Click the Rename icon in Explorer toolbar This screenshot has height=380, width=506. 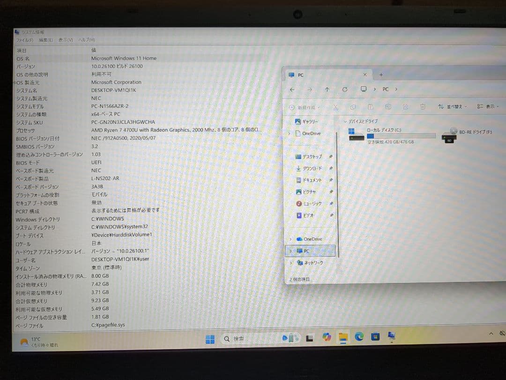388,106
